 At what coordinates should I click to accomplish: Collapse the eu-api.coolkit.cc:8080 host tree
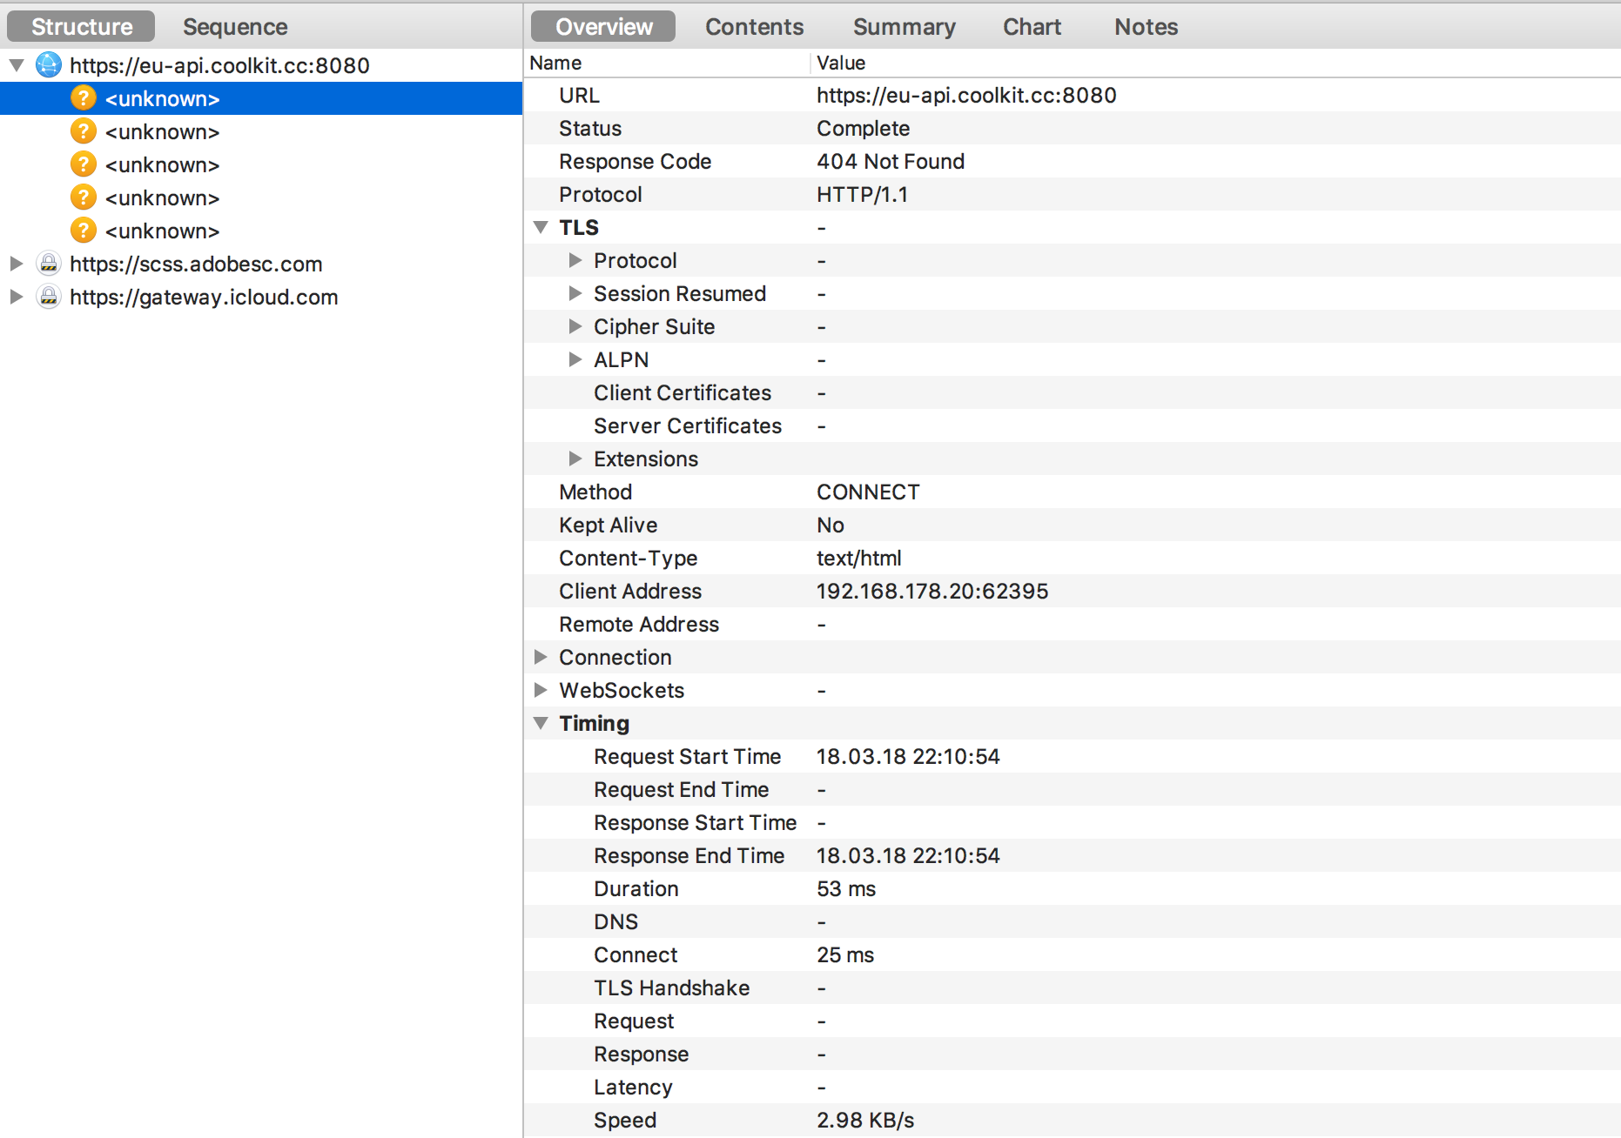click(17, 65)
